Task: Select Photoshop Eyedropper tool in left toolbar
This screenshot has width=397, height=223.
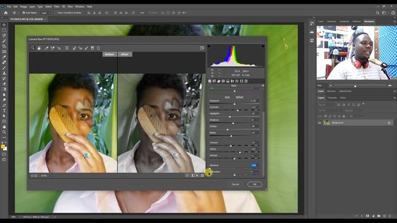Action: pos(4,57)
